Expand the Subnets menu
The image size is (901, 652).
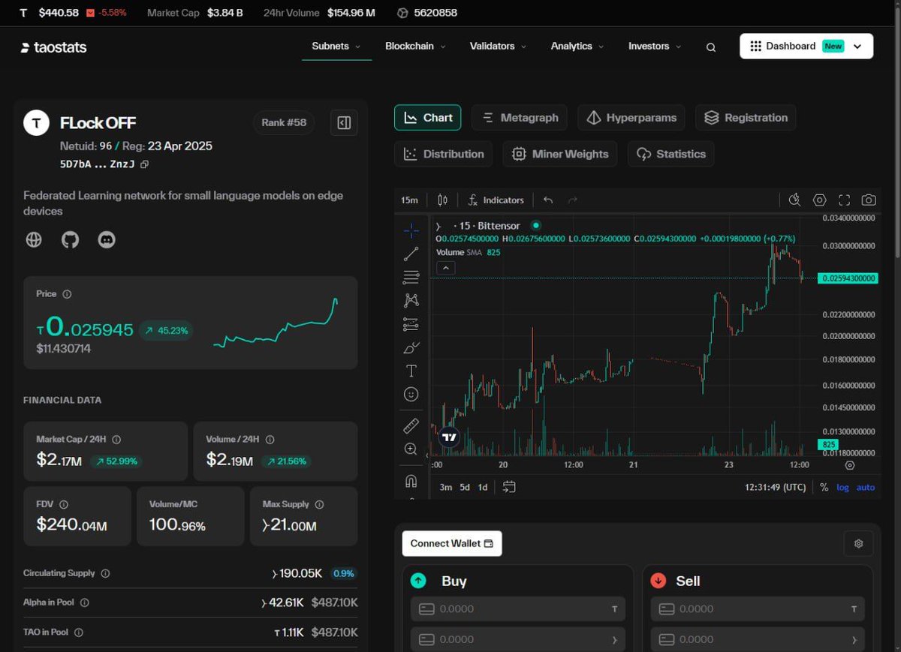pyautogui.click(x=336, y=46)
